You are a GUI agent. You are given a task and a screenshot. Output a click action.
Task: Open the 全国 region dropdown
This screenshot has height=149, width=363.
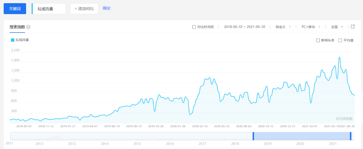click(337, 27)
